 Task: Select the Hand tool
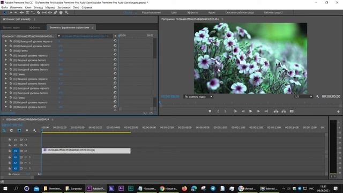[61, 13]
